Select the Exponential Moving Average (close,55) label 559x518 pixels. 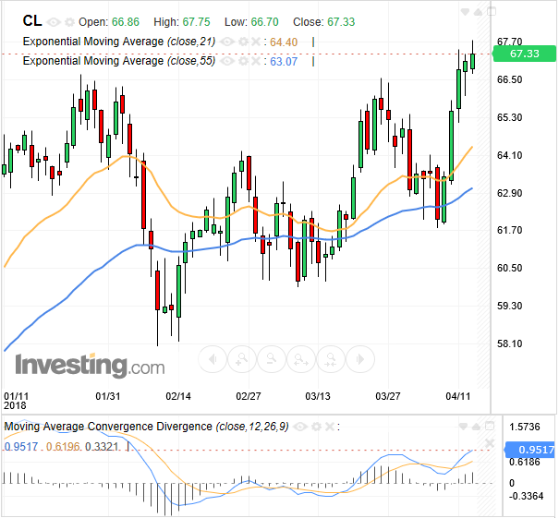point(119,61)
